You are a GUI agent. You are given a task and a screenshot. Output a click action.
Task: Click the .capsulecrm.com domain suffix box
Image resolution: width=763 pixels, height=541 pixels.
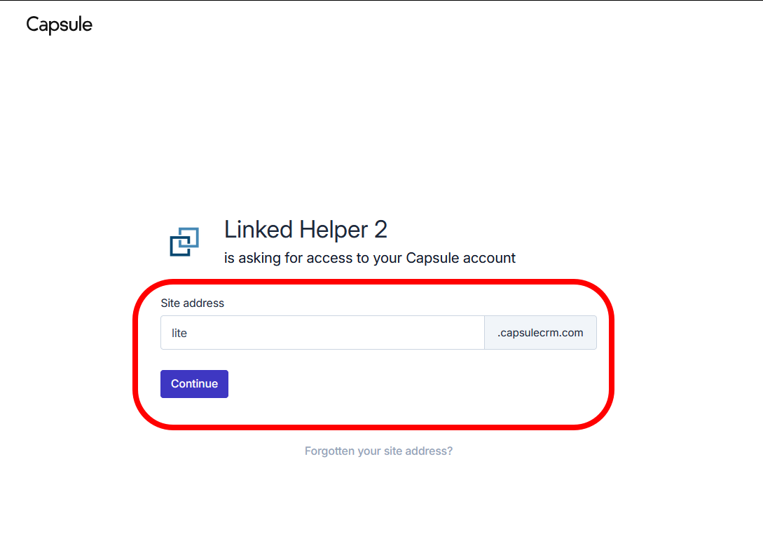[x=540, y=333]
